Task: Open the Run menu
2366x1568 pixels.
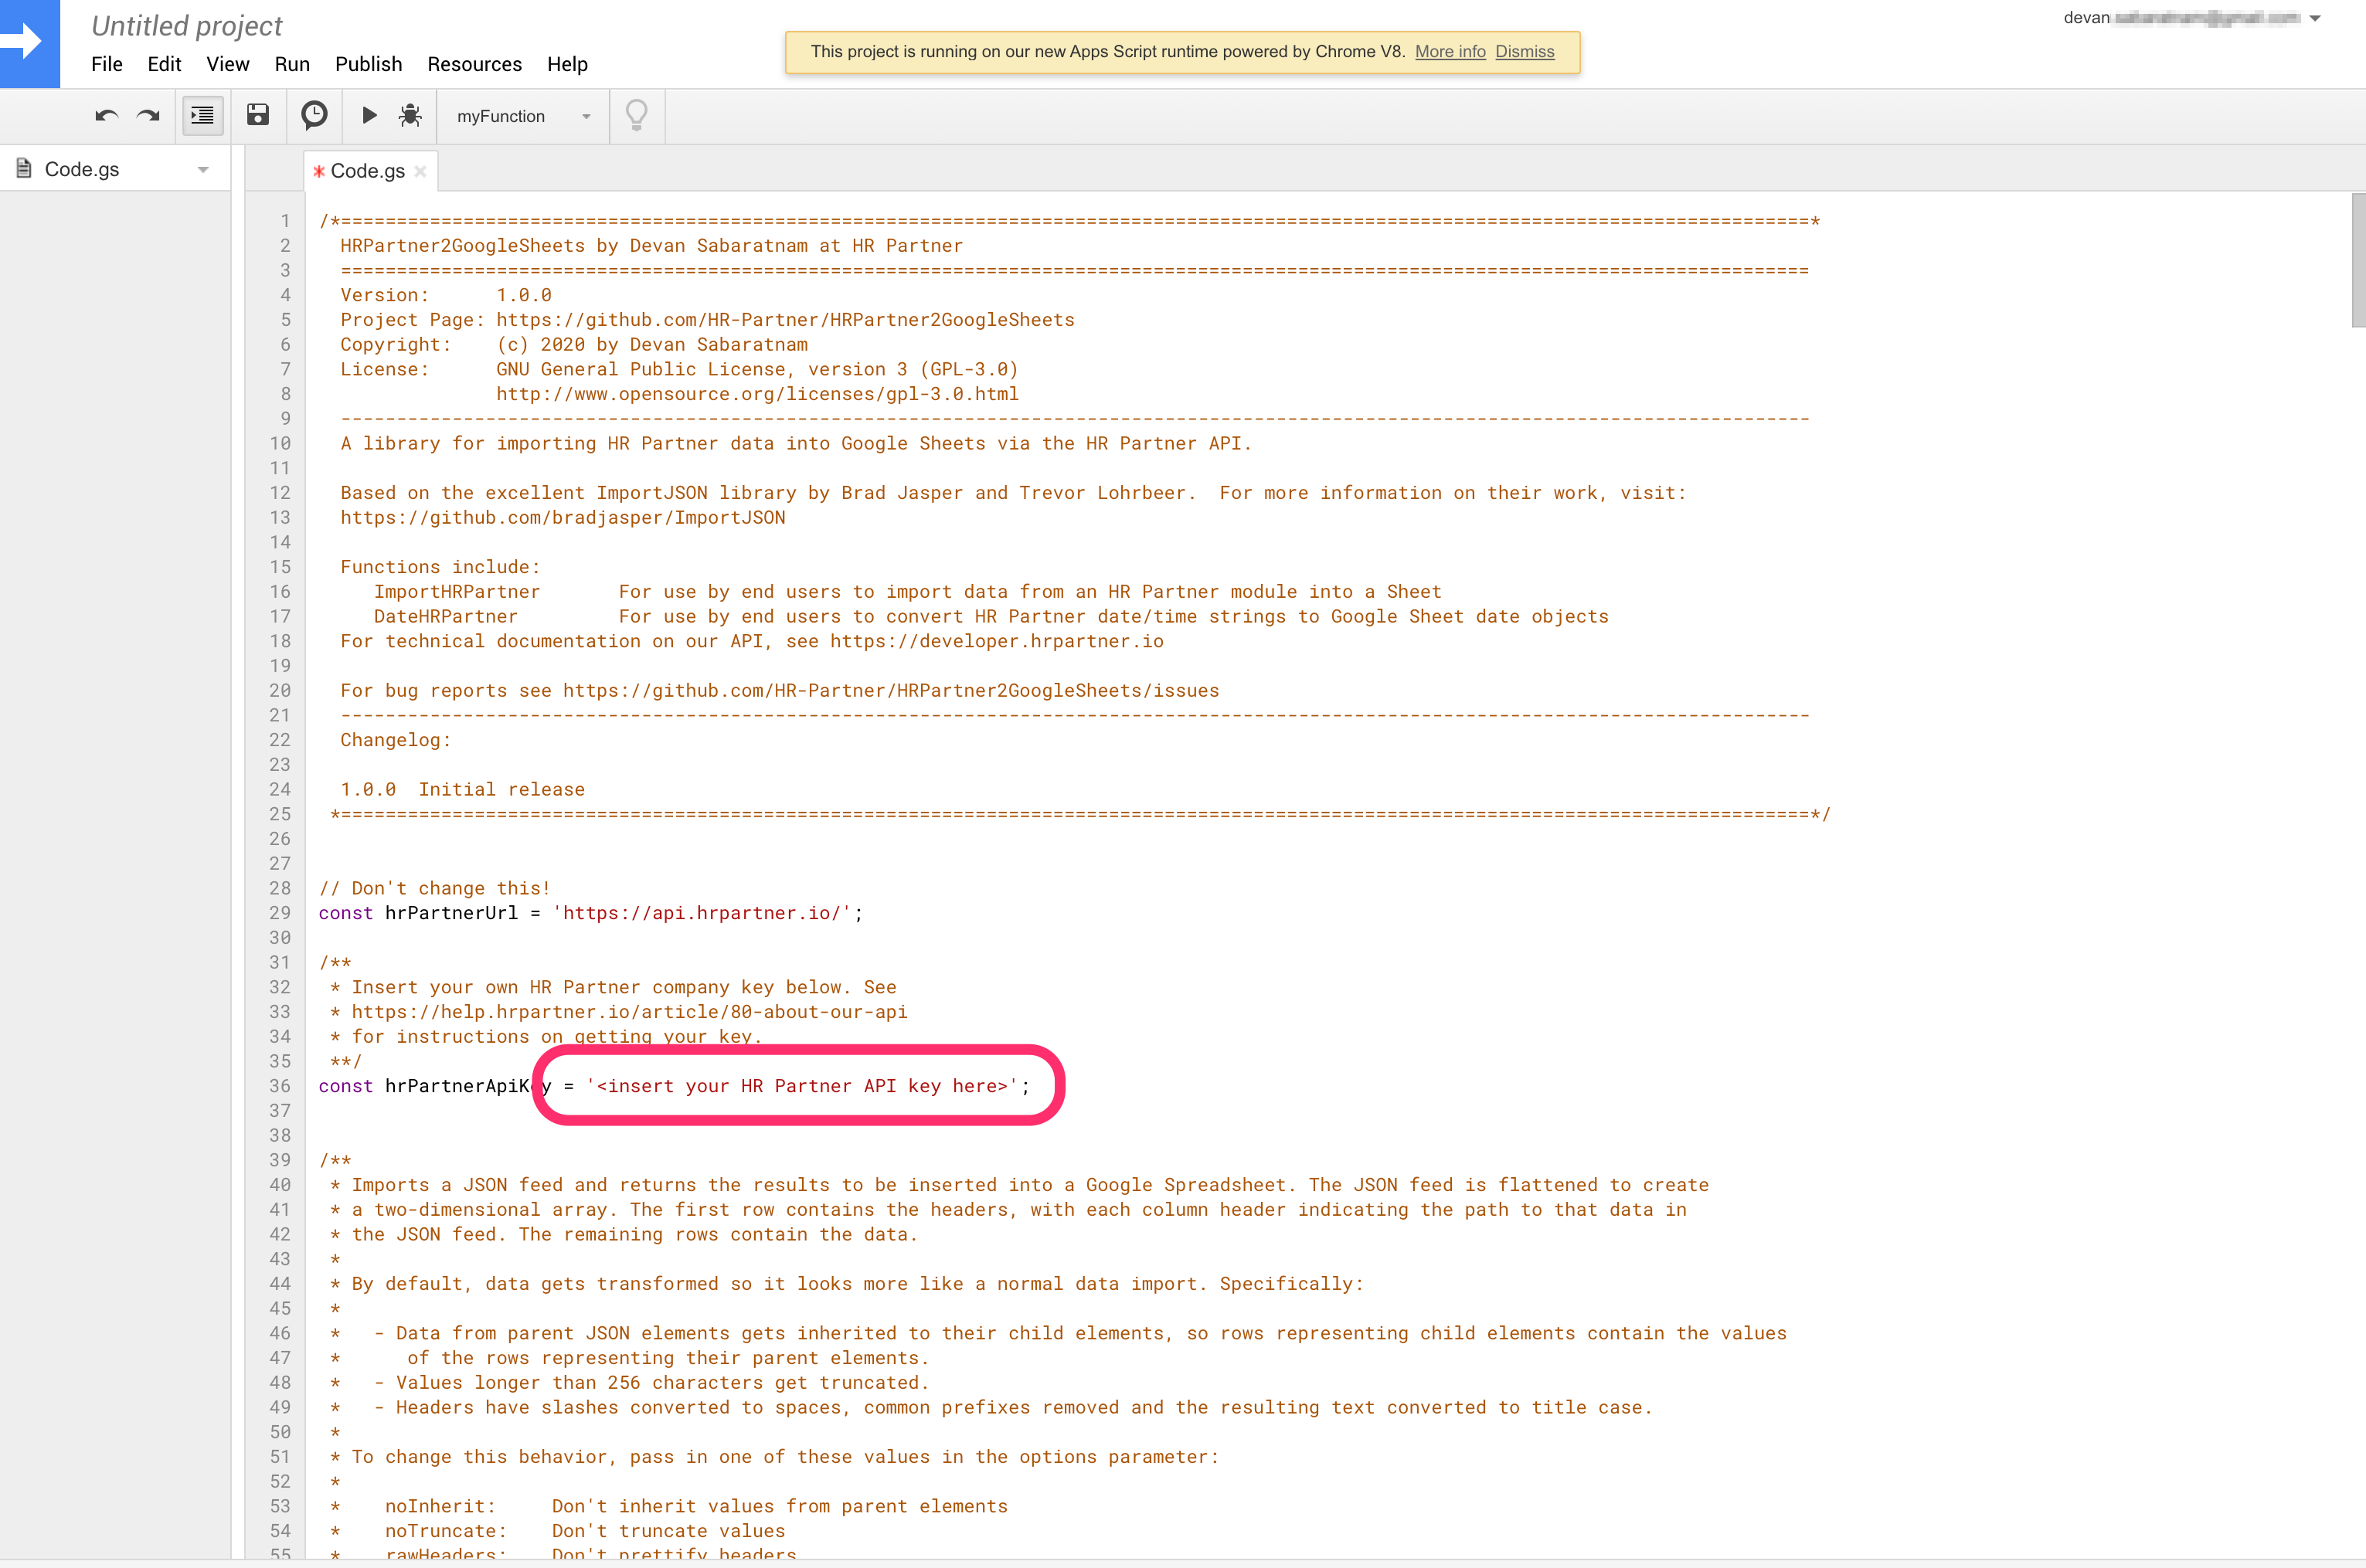Action: tap(292, 64)
